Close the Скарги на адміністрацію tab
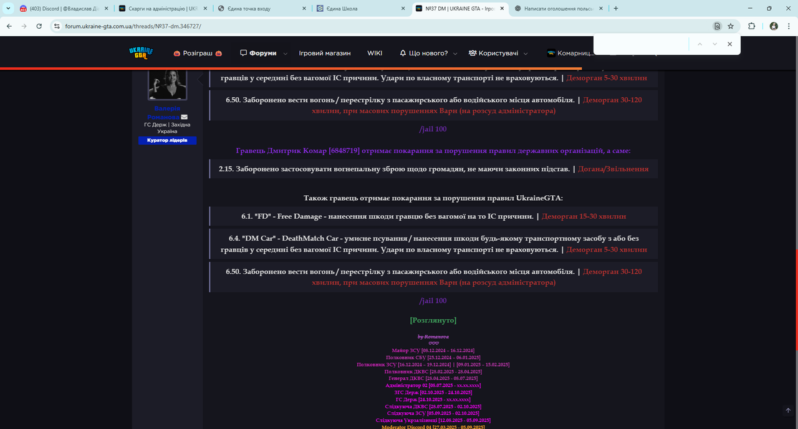This screenshot has width=798, height=429. coord(204,9)
